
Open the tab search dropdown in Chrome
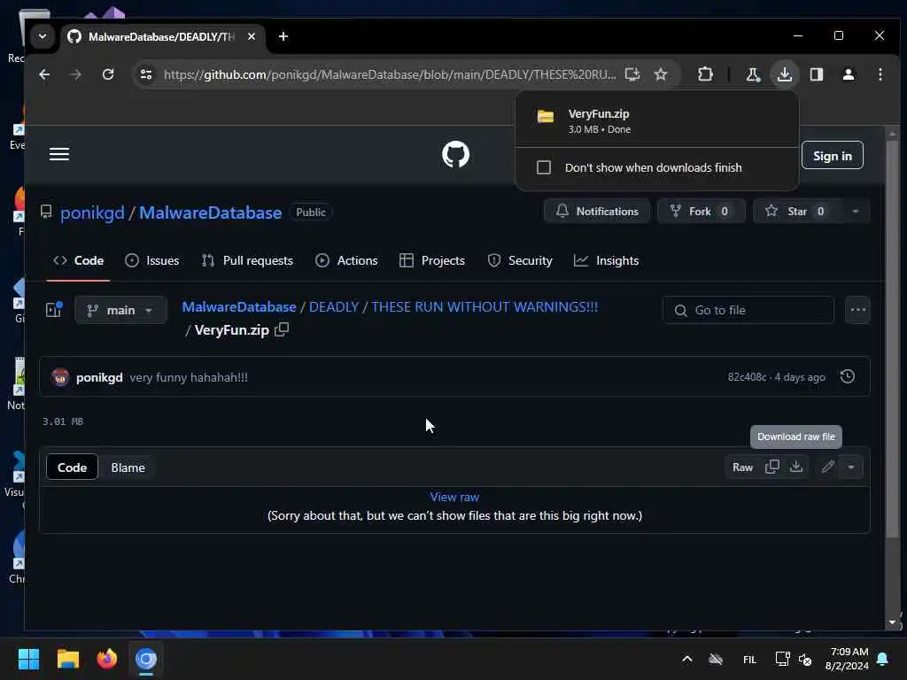(x=43, y=36)
